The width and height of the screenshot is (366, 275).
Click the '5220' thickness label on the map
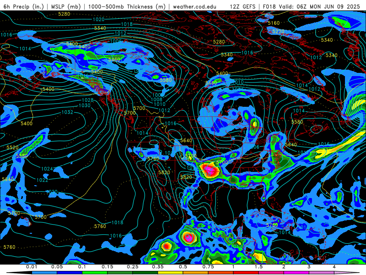278,31
